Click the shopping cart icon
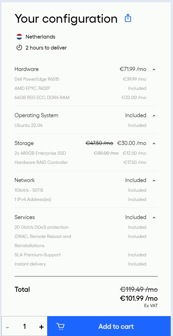The width and height of the screenshot is (173, 336). 60,326
